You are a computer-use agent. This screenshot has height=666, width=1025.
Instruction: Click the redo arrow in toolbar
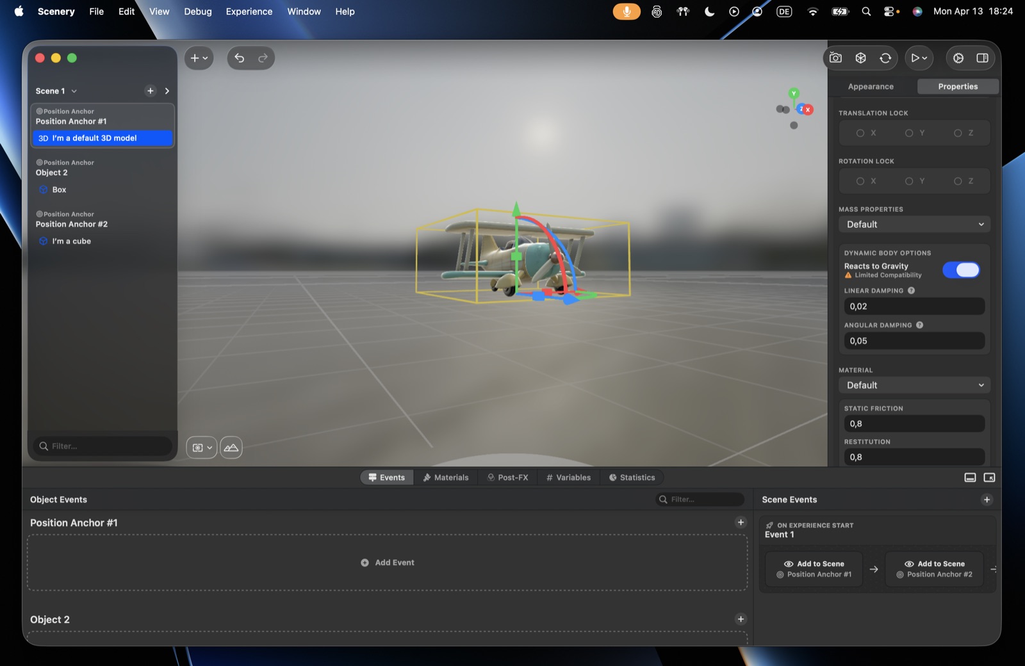[x=263, y=58]
